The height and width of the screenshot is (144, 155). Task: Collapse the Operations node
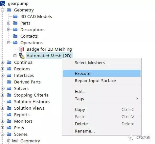coord(9,43)
